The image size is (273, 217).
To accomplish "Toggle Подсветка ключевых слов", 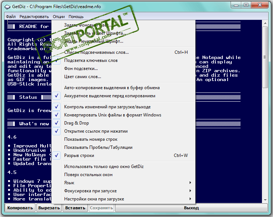I will point(124,60).
